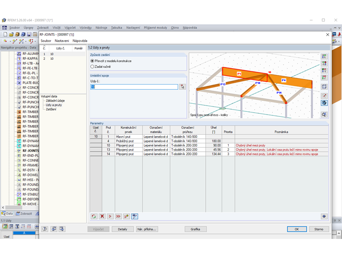Click the zoom magnifier icon in preview

324,114
